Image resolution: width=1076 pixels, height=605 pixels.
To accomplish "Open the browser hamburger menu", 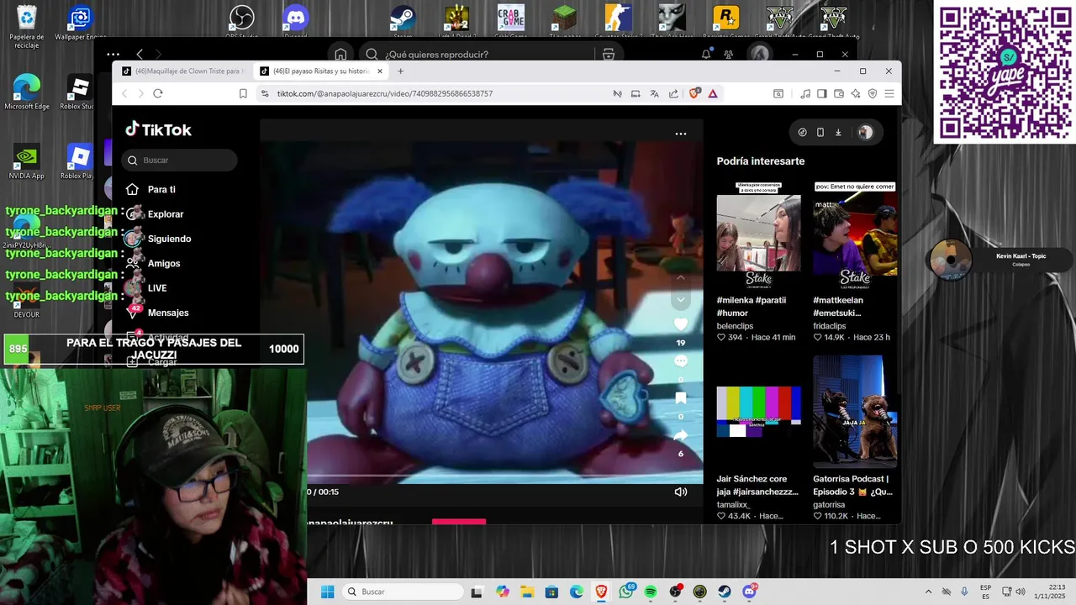I will (x=889, y=93).
